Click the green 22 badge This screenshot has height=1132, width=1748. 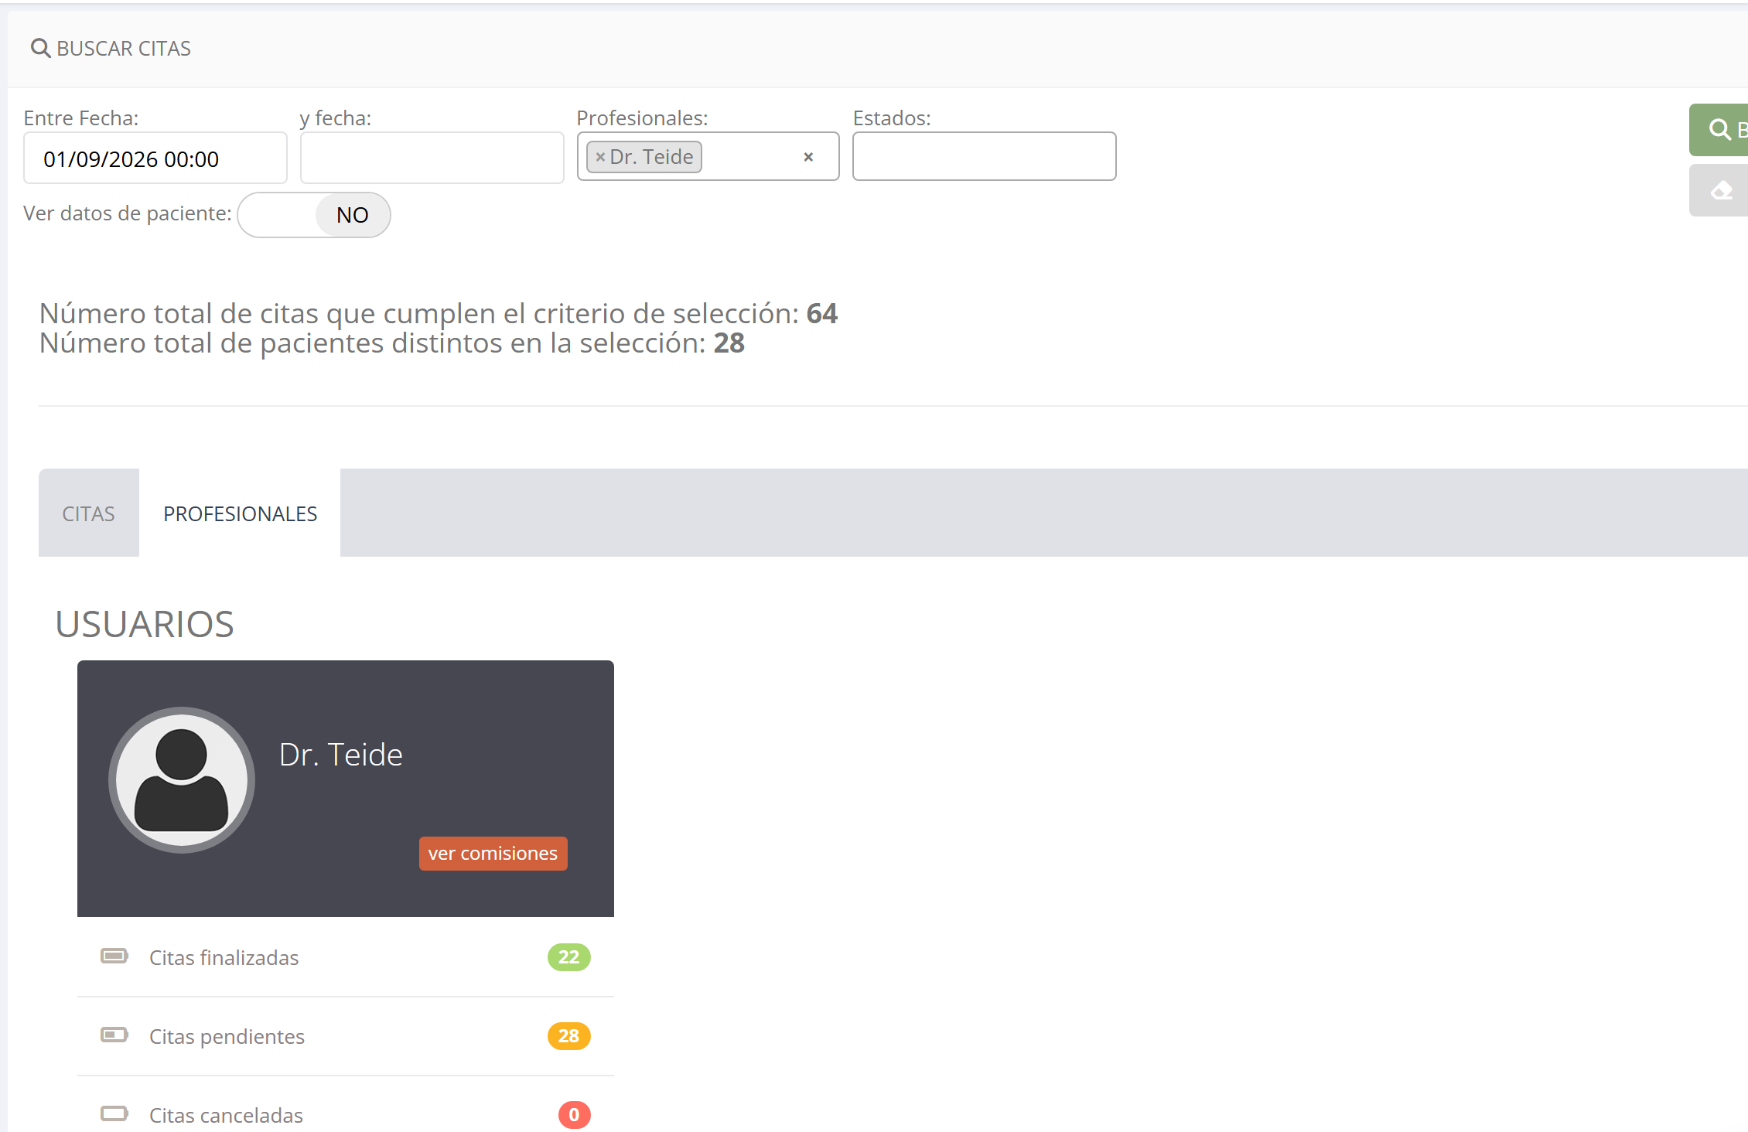coord(569,957)
